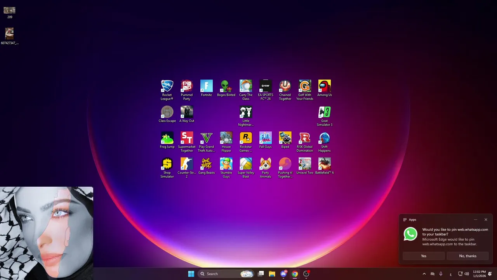The image size is (497, 280).
Task: Launch Pummel Party desktop icon
Action: click(187, 90)
